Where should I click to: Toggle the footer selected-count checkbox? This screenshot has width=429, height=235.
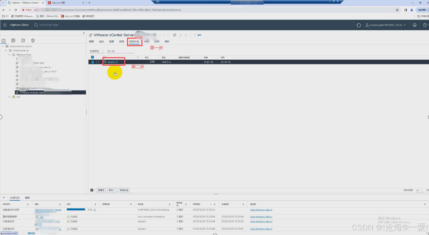click(92, 190)
